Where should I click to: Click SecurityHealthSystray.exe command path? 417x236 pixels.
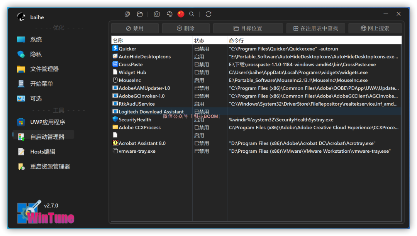coord(281,120)
